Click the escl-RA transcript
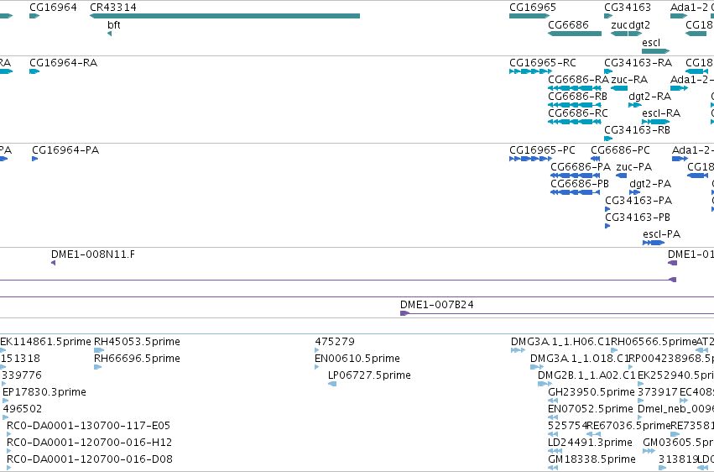Screen dimensions: 714x472 tap(656, 122)
